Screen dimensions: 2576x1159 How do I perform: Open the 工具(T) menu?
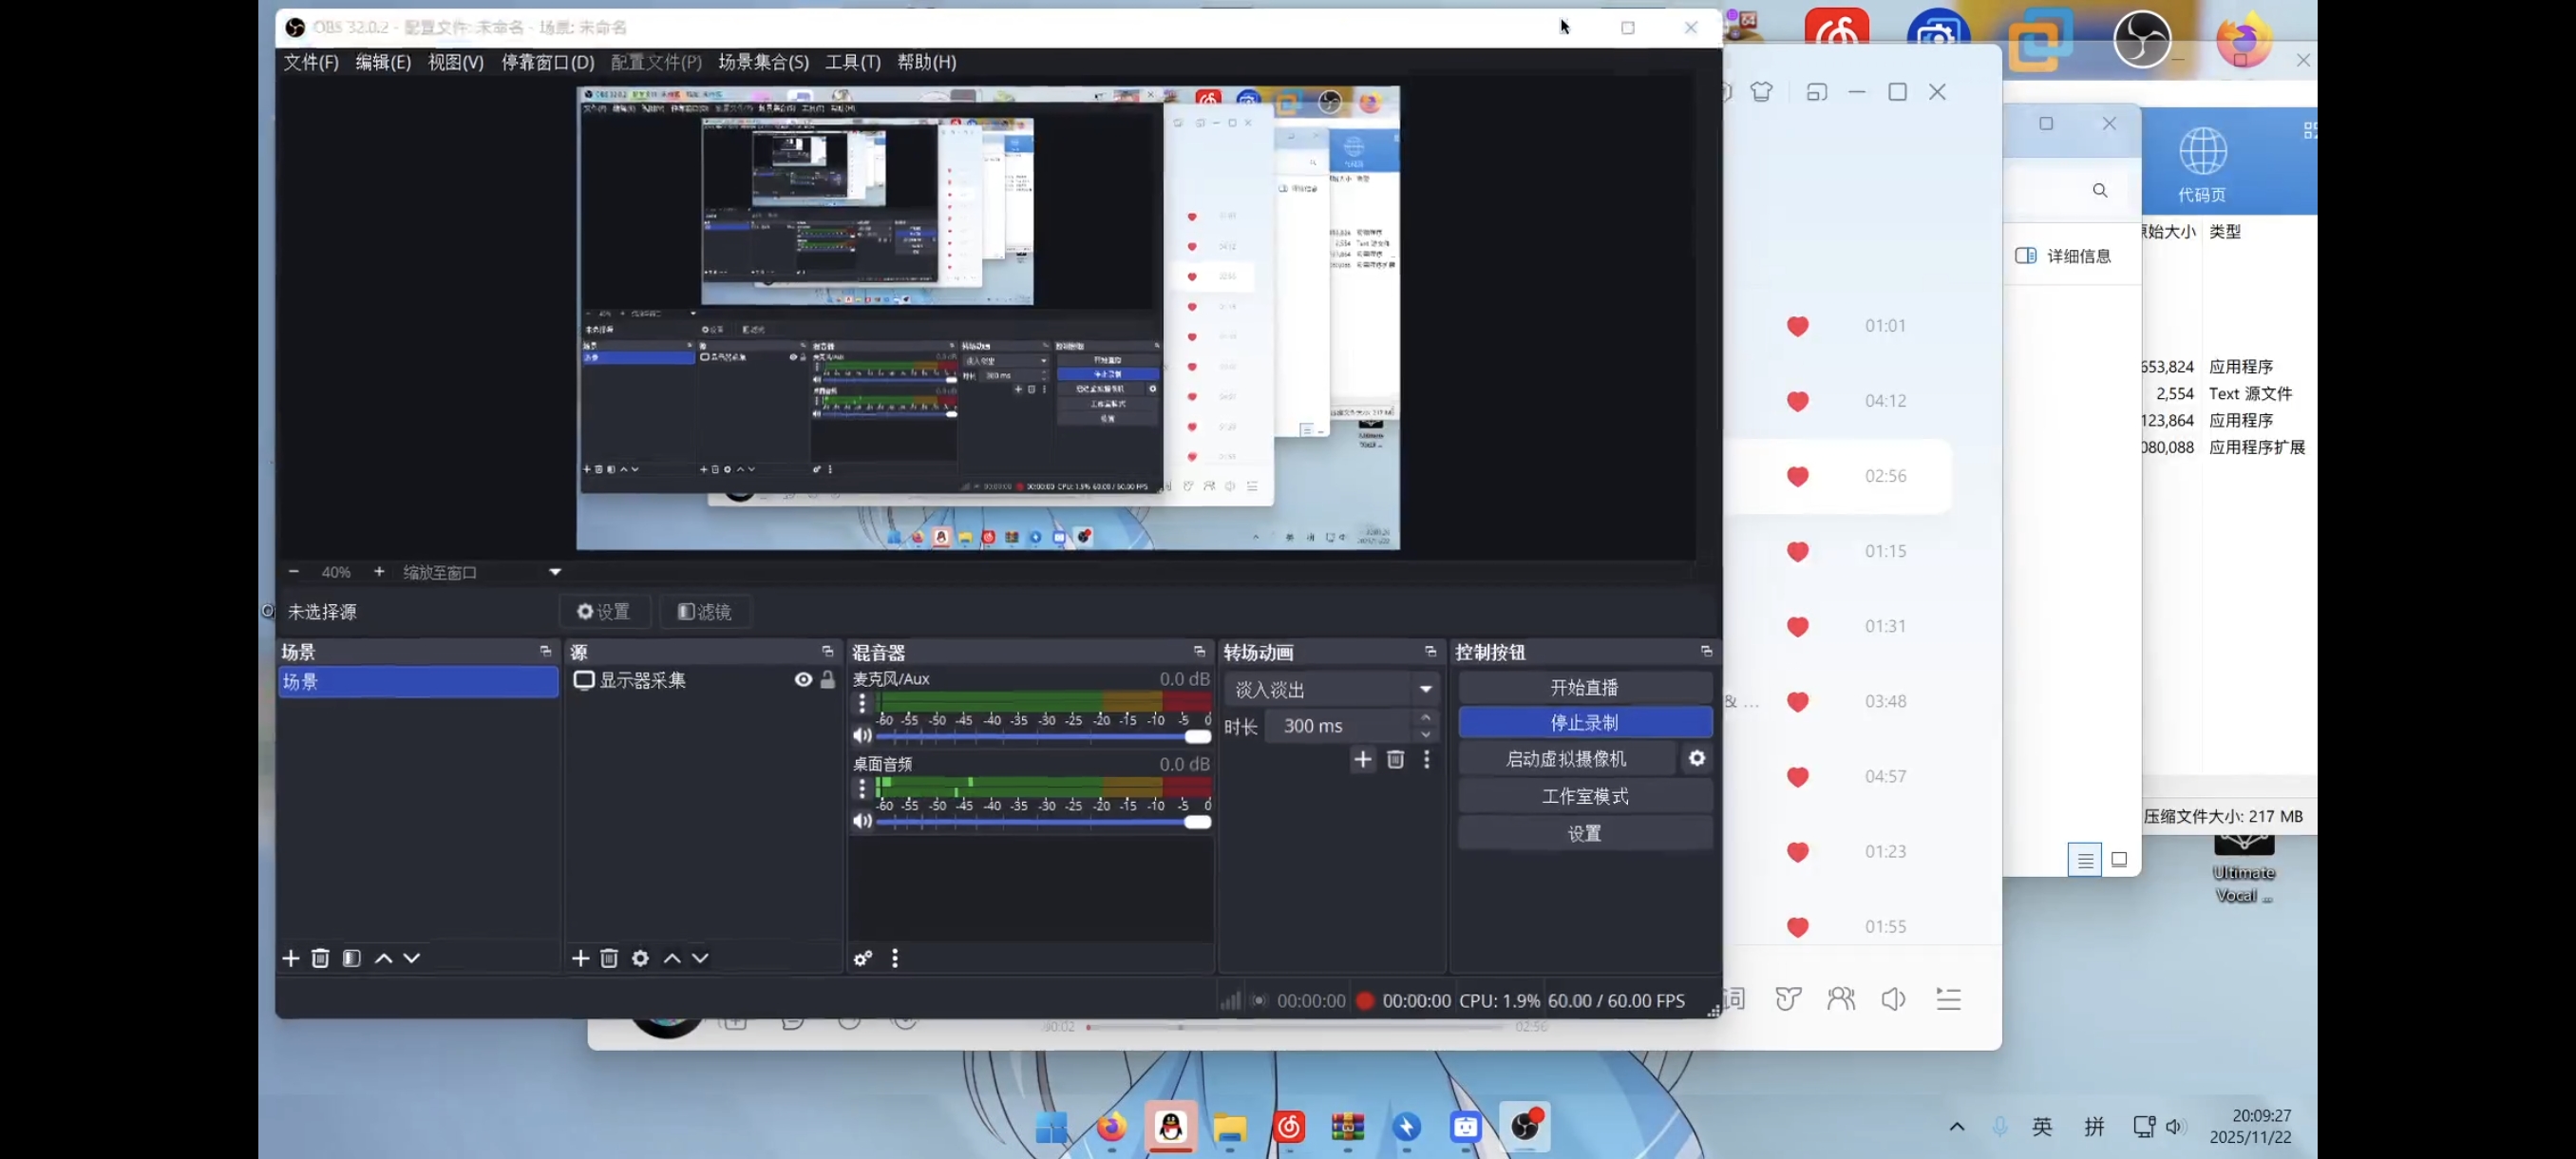click(x=852, y=62)
